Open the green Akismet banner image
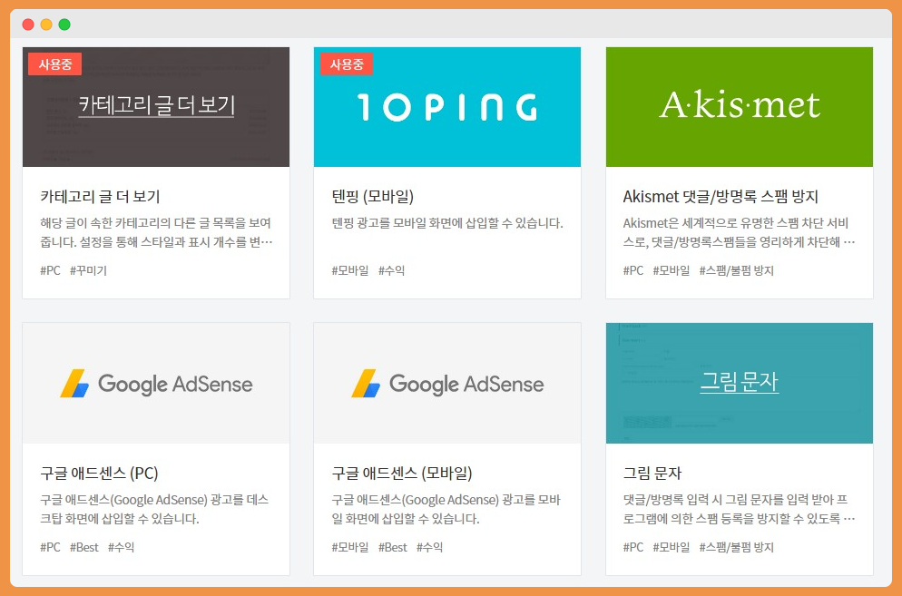Viewport: 902px width, 596px height. coord(740,107)
